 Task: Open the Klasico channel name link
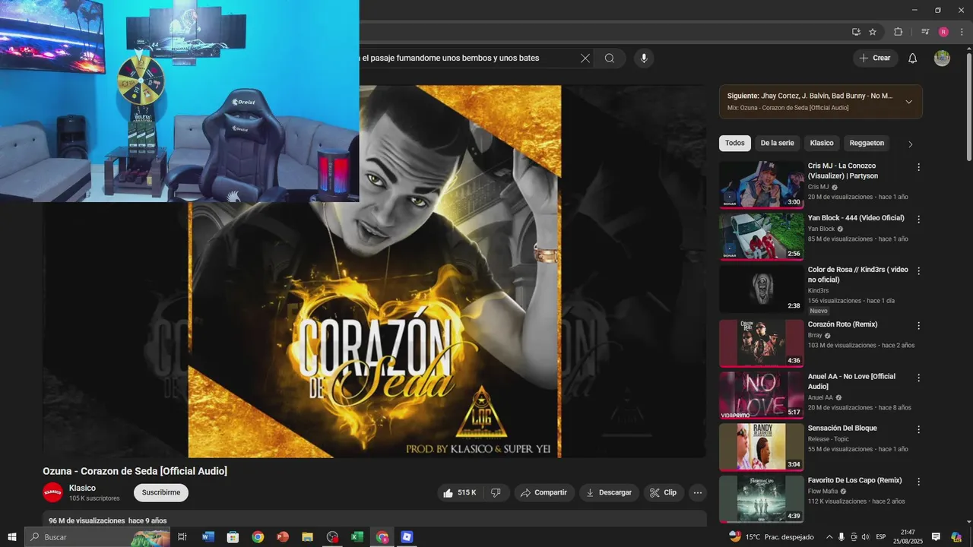pyautogui.click(x=82, y=488)
